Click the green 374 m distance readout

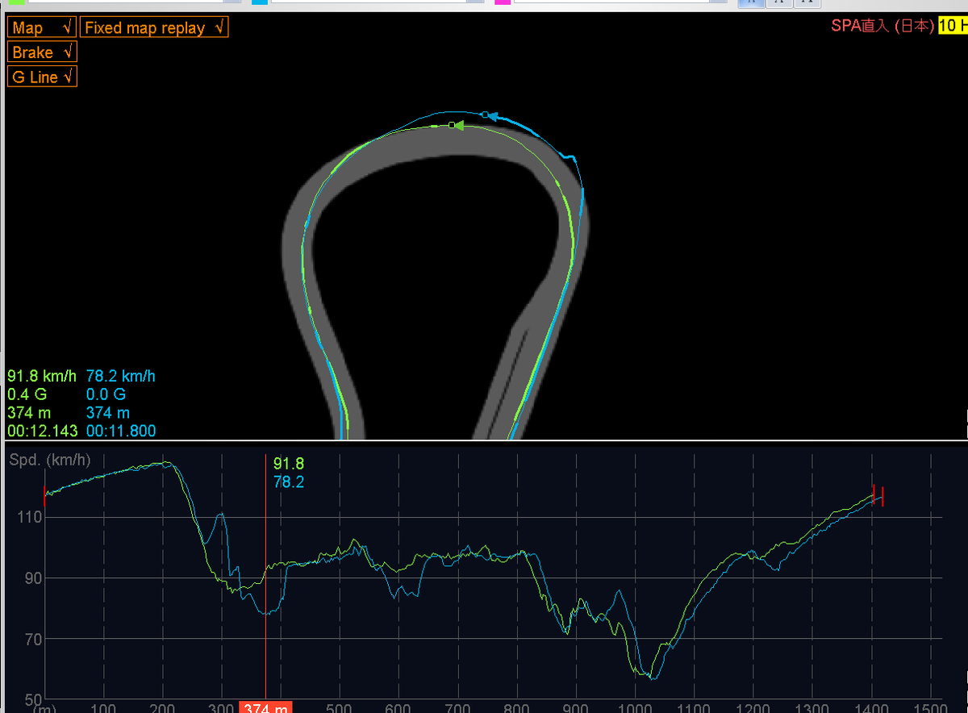coord(29,413)
